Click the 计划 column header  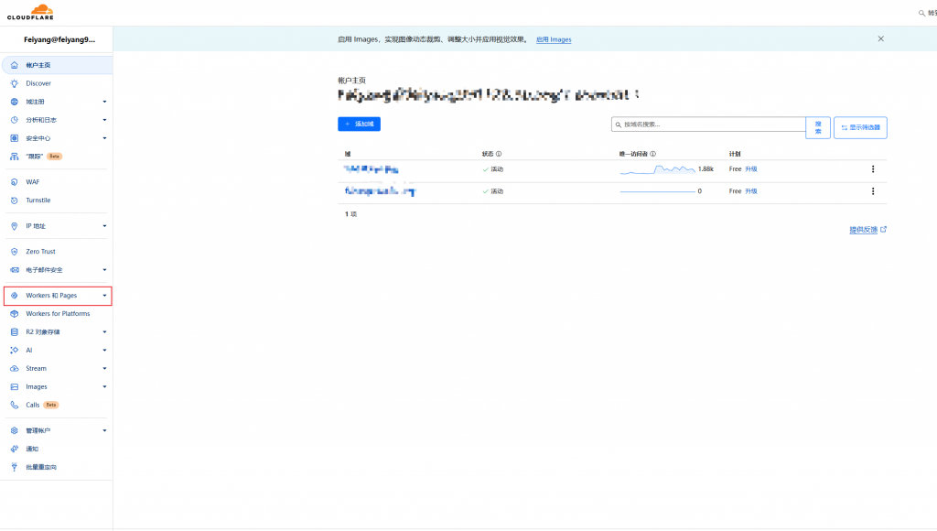[x=735, y=154]
